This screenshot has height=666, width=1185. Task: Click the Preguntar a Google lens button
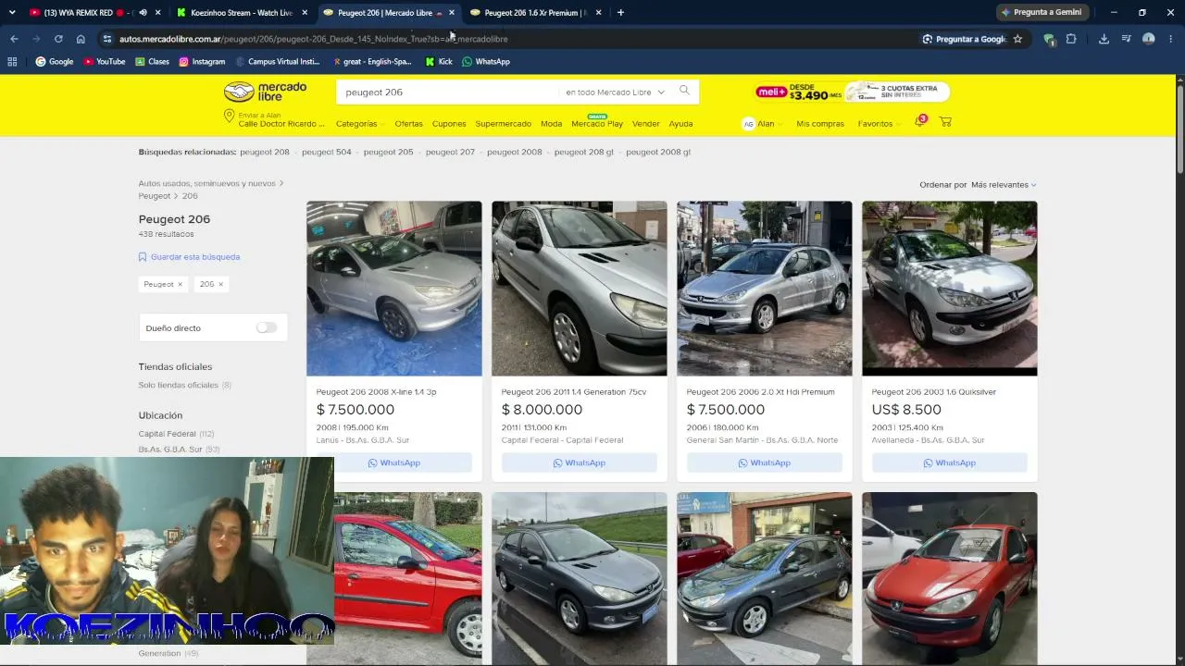coord(964,39)
